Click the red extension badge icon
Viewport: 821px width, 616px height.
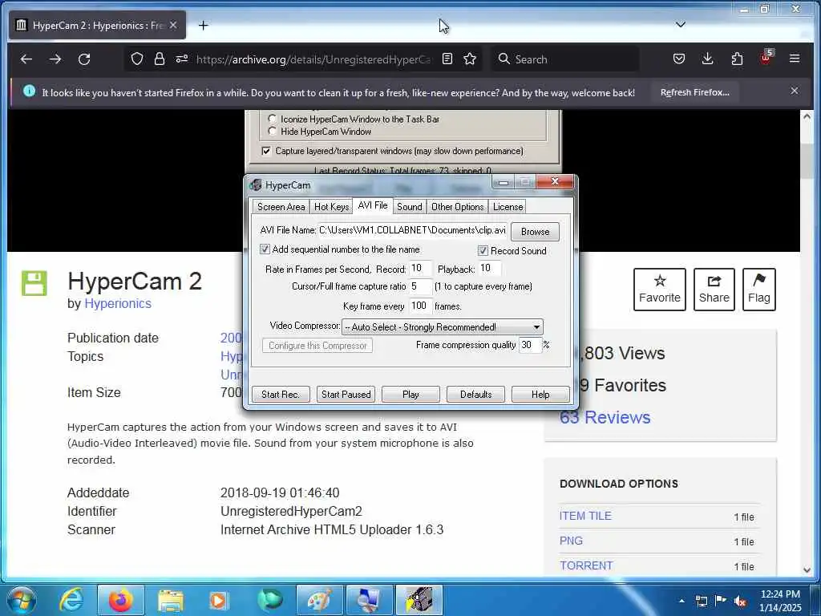click(766, 57)
